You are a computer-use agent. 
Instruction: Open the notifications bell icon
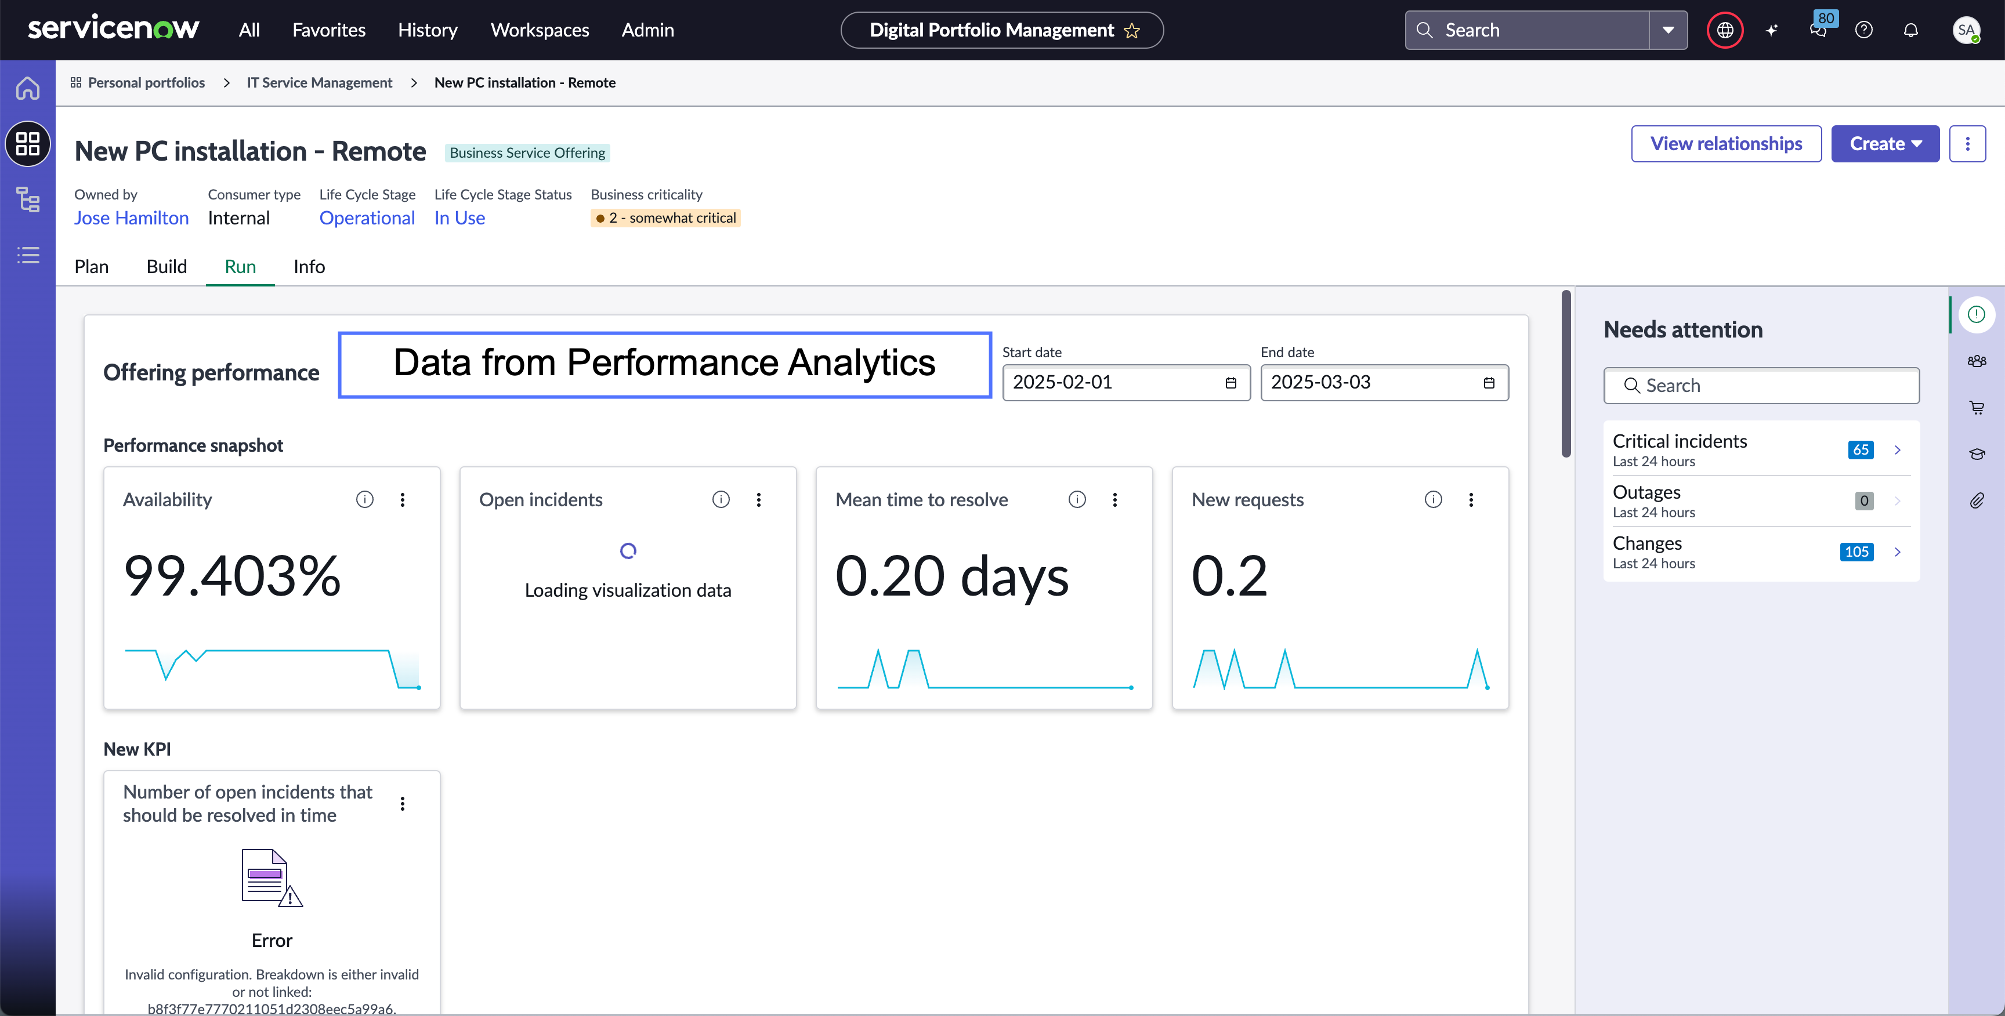(x=1910, y=30)
